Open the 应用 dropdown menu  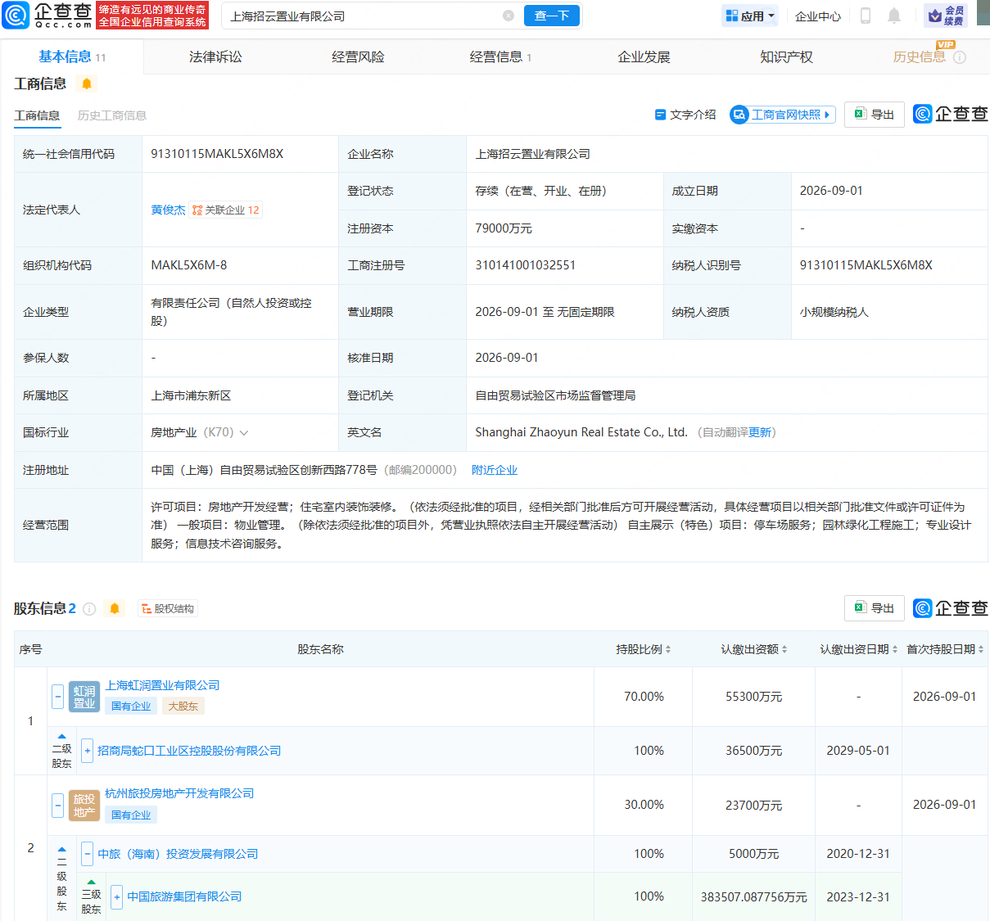tap(750, 16)
